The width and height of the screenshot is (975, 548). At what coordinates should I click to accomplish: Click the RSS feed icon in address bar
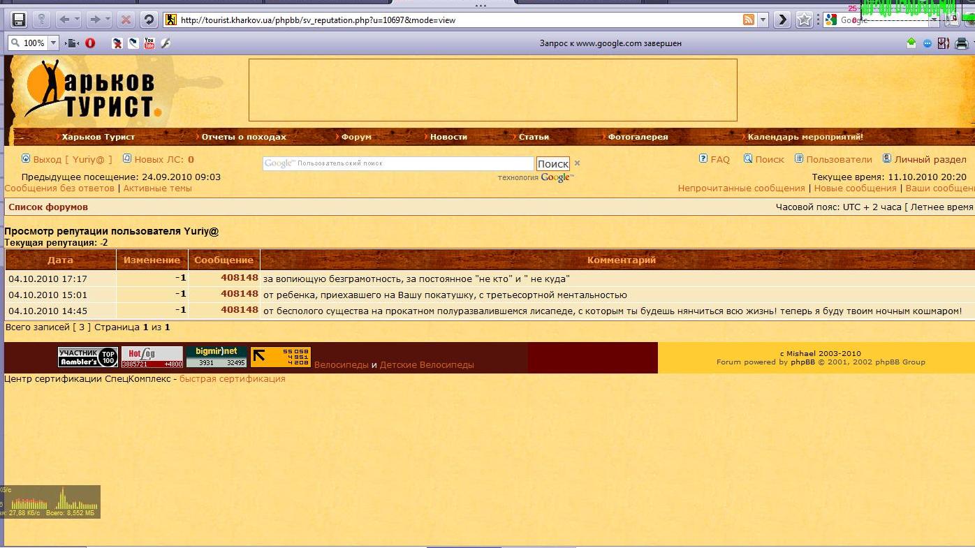pyautogui.click(x=749, y=20)
